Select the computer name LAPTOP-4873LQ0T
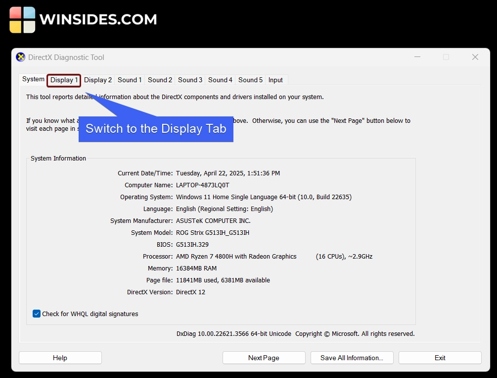The image size is (497, 378). [203, 185]
